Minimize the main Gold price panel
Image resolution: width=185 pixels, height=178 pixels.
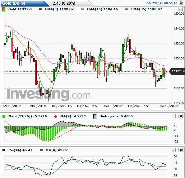[180, 9]
